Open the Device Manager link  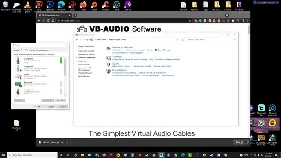(164, 50)
